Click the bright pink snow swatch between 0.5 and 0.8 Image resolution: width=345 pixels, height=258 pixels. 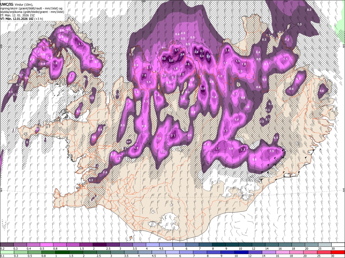(46, 245)
